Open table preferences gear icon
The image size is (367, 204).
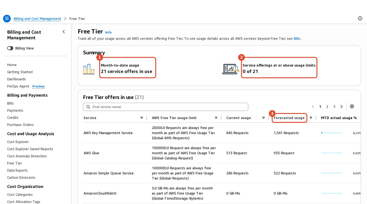(352, 106)
